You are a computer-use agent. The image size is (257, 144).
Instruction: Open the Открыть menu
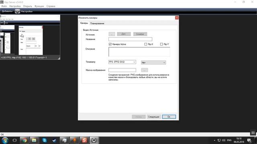(28, 6)
